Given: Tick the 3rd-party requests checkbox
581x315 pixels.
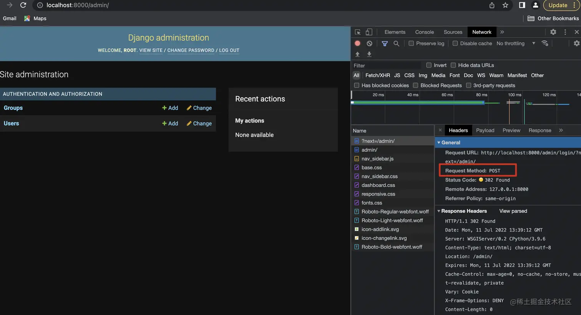Looking at the screenshot, I should tap(468, 85).
